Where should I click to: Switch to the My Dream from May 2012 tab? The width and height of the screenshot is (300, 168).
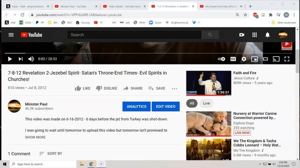click(221, 7)
